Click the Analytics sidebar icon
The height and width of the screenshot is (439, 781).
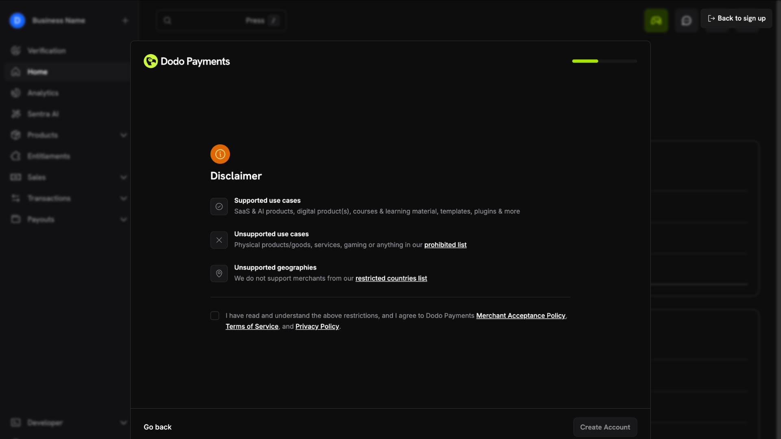pyautogui.click(x=16, y=93)
